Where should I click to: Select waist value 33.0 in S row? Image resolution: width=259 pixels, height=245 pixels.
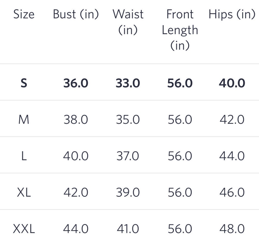coord(128,83)
